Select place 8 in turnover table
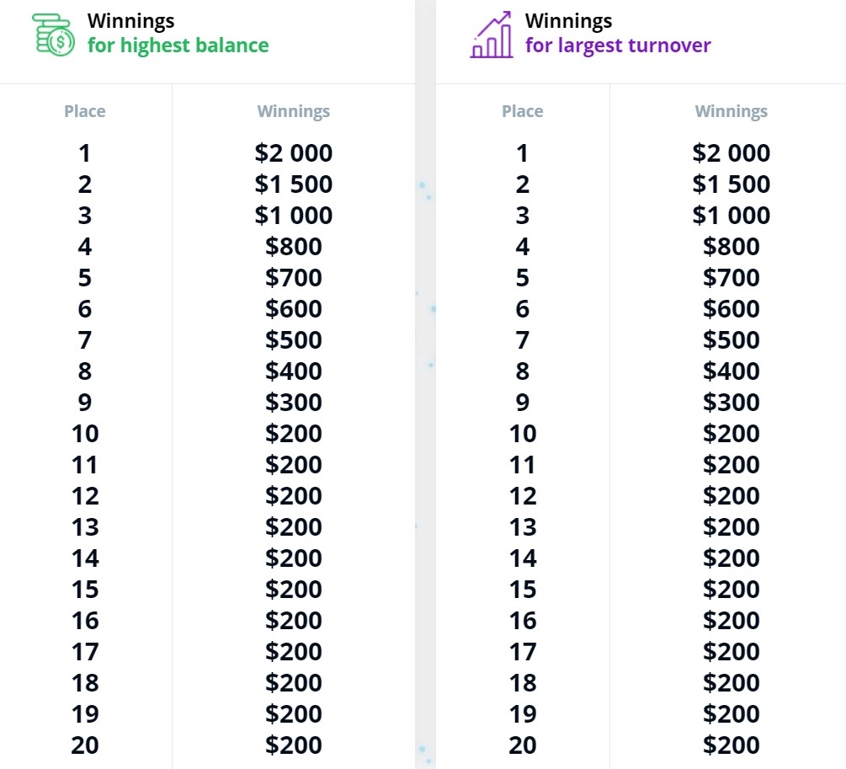The height and width of the screenshot is (769, 846). [x=522, y=371]
